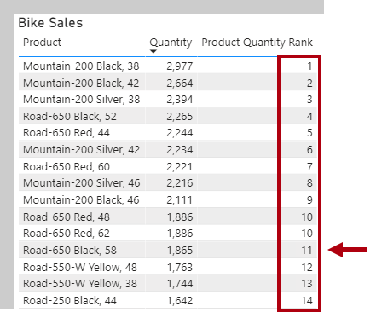Select Road-650 Red, 60 row
This screenshot has width=376, height=312.
point(168,166)
